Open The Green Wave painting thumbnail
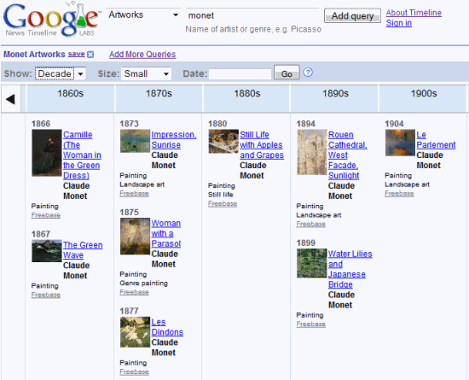Viewport: 469px width, 380px height. pyautogui.click(x=47, y=251)
